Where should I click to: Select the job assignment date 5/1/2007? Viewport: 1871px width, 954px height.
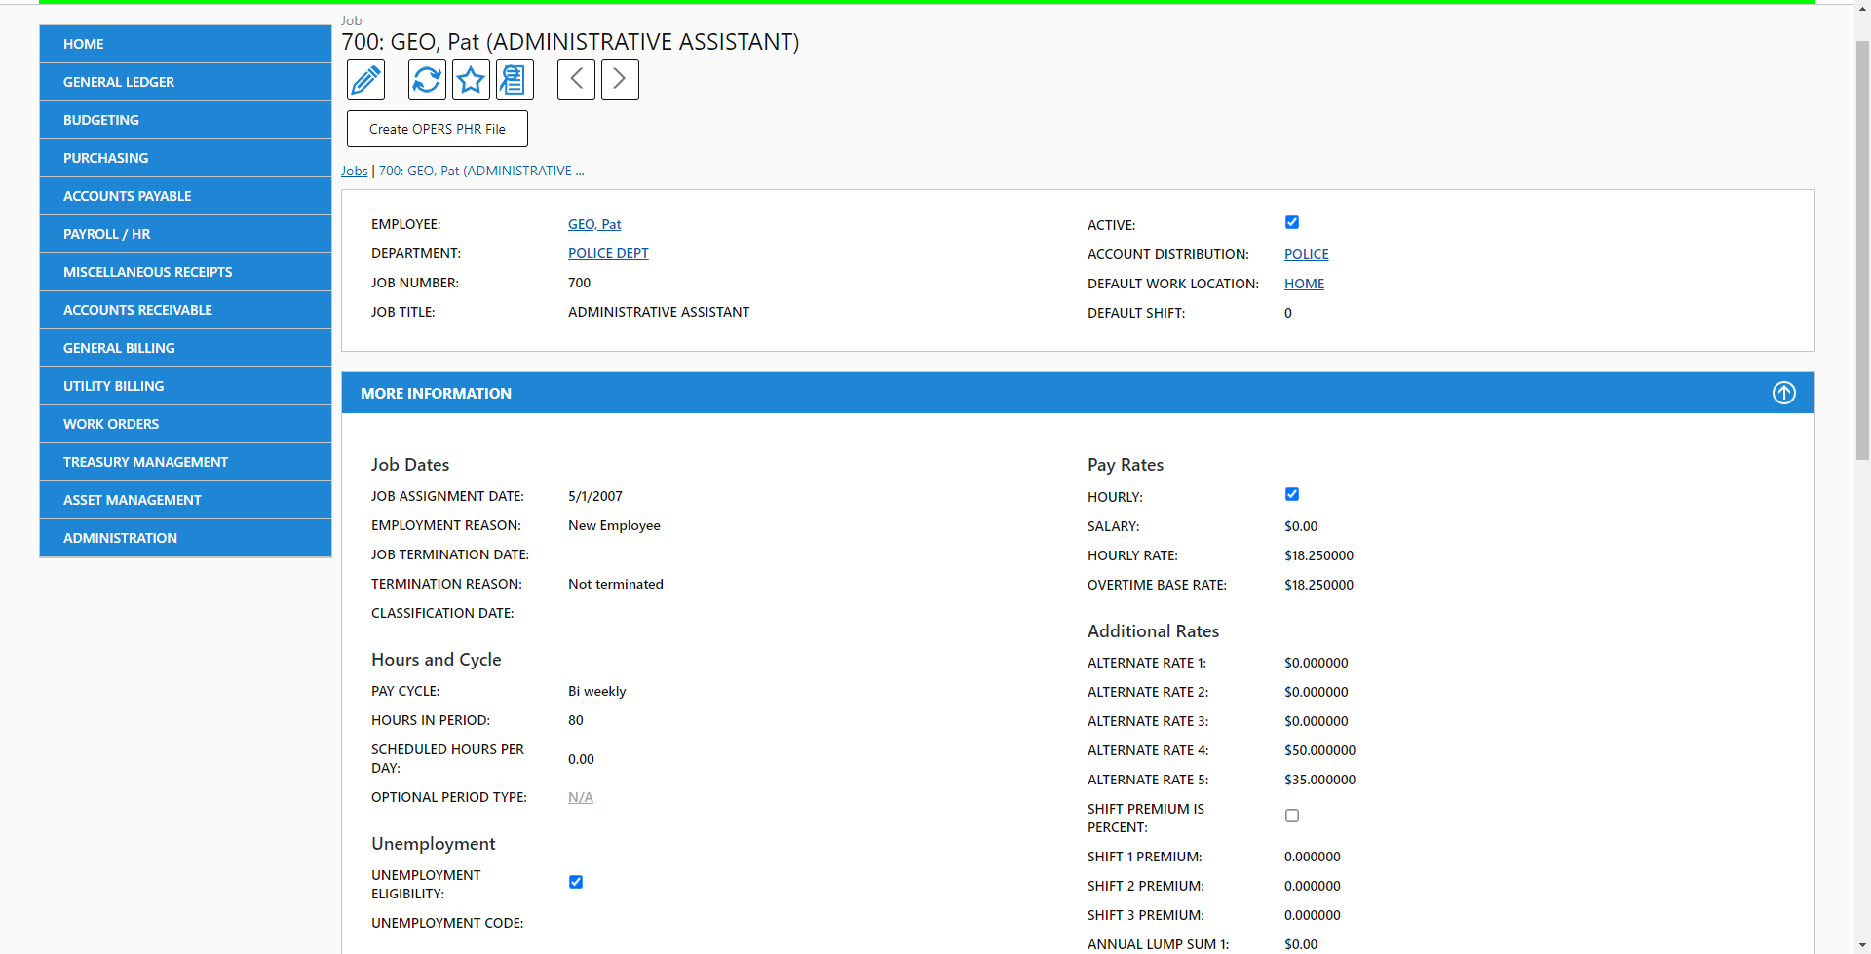[x=595, y=496]
